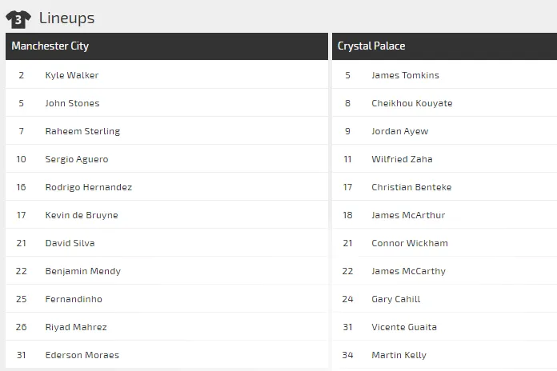Open Vicente Guaita player page

(x=404, y=327)
